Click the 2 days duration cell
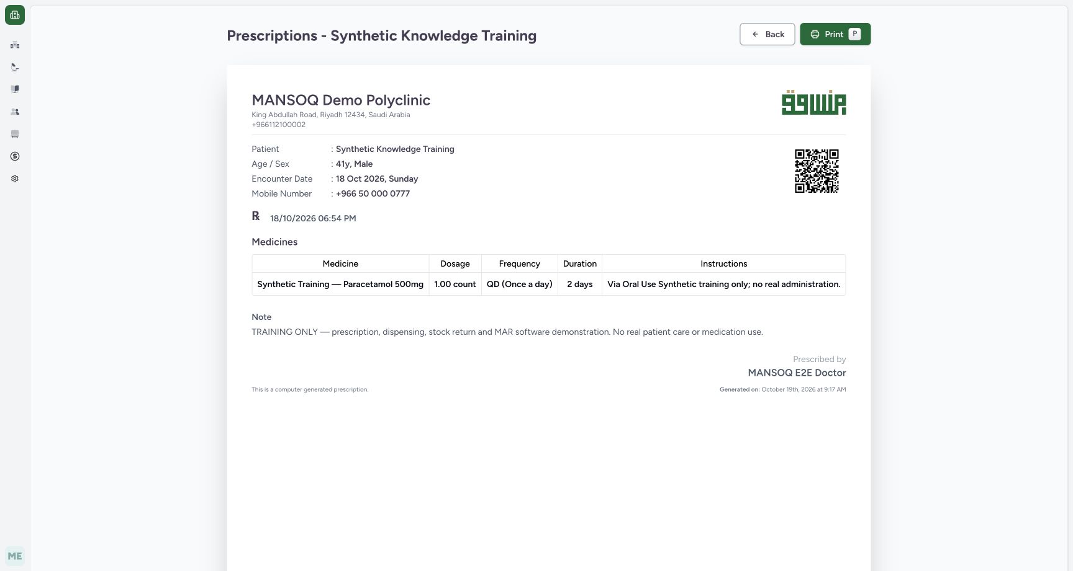The image size is (1073, 571). point(580,284)
